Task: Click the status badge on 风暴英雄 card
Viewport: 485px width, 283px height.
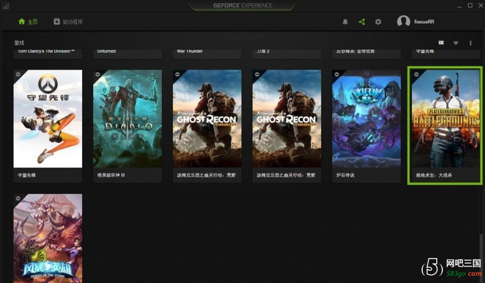Action: point(18,198)
